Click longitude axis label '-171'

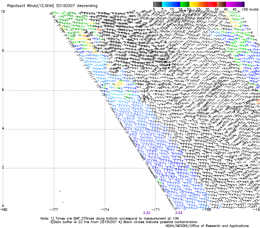156,210
